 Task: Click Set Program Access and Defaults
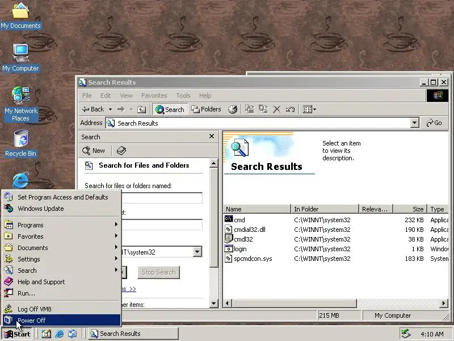click(62, 197)
